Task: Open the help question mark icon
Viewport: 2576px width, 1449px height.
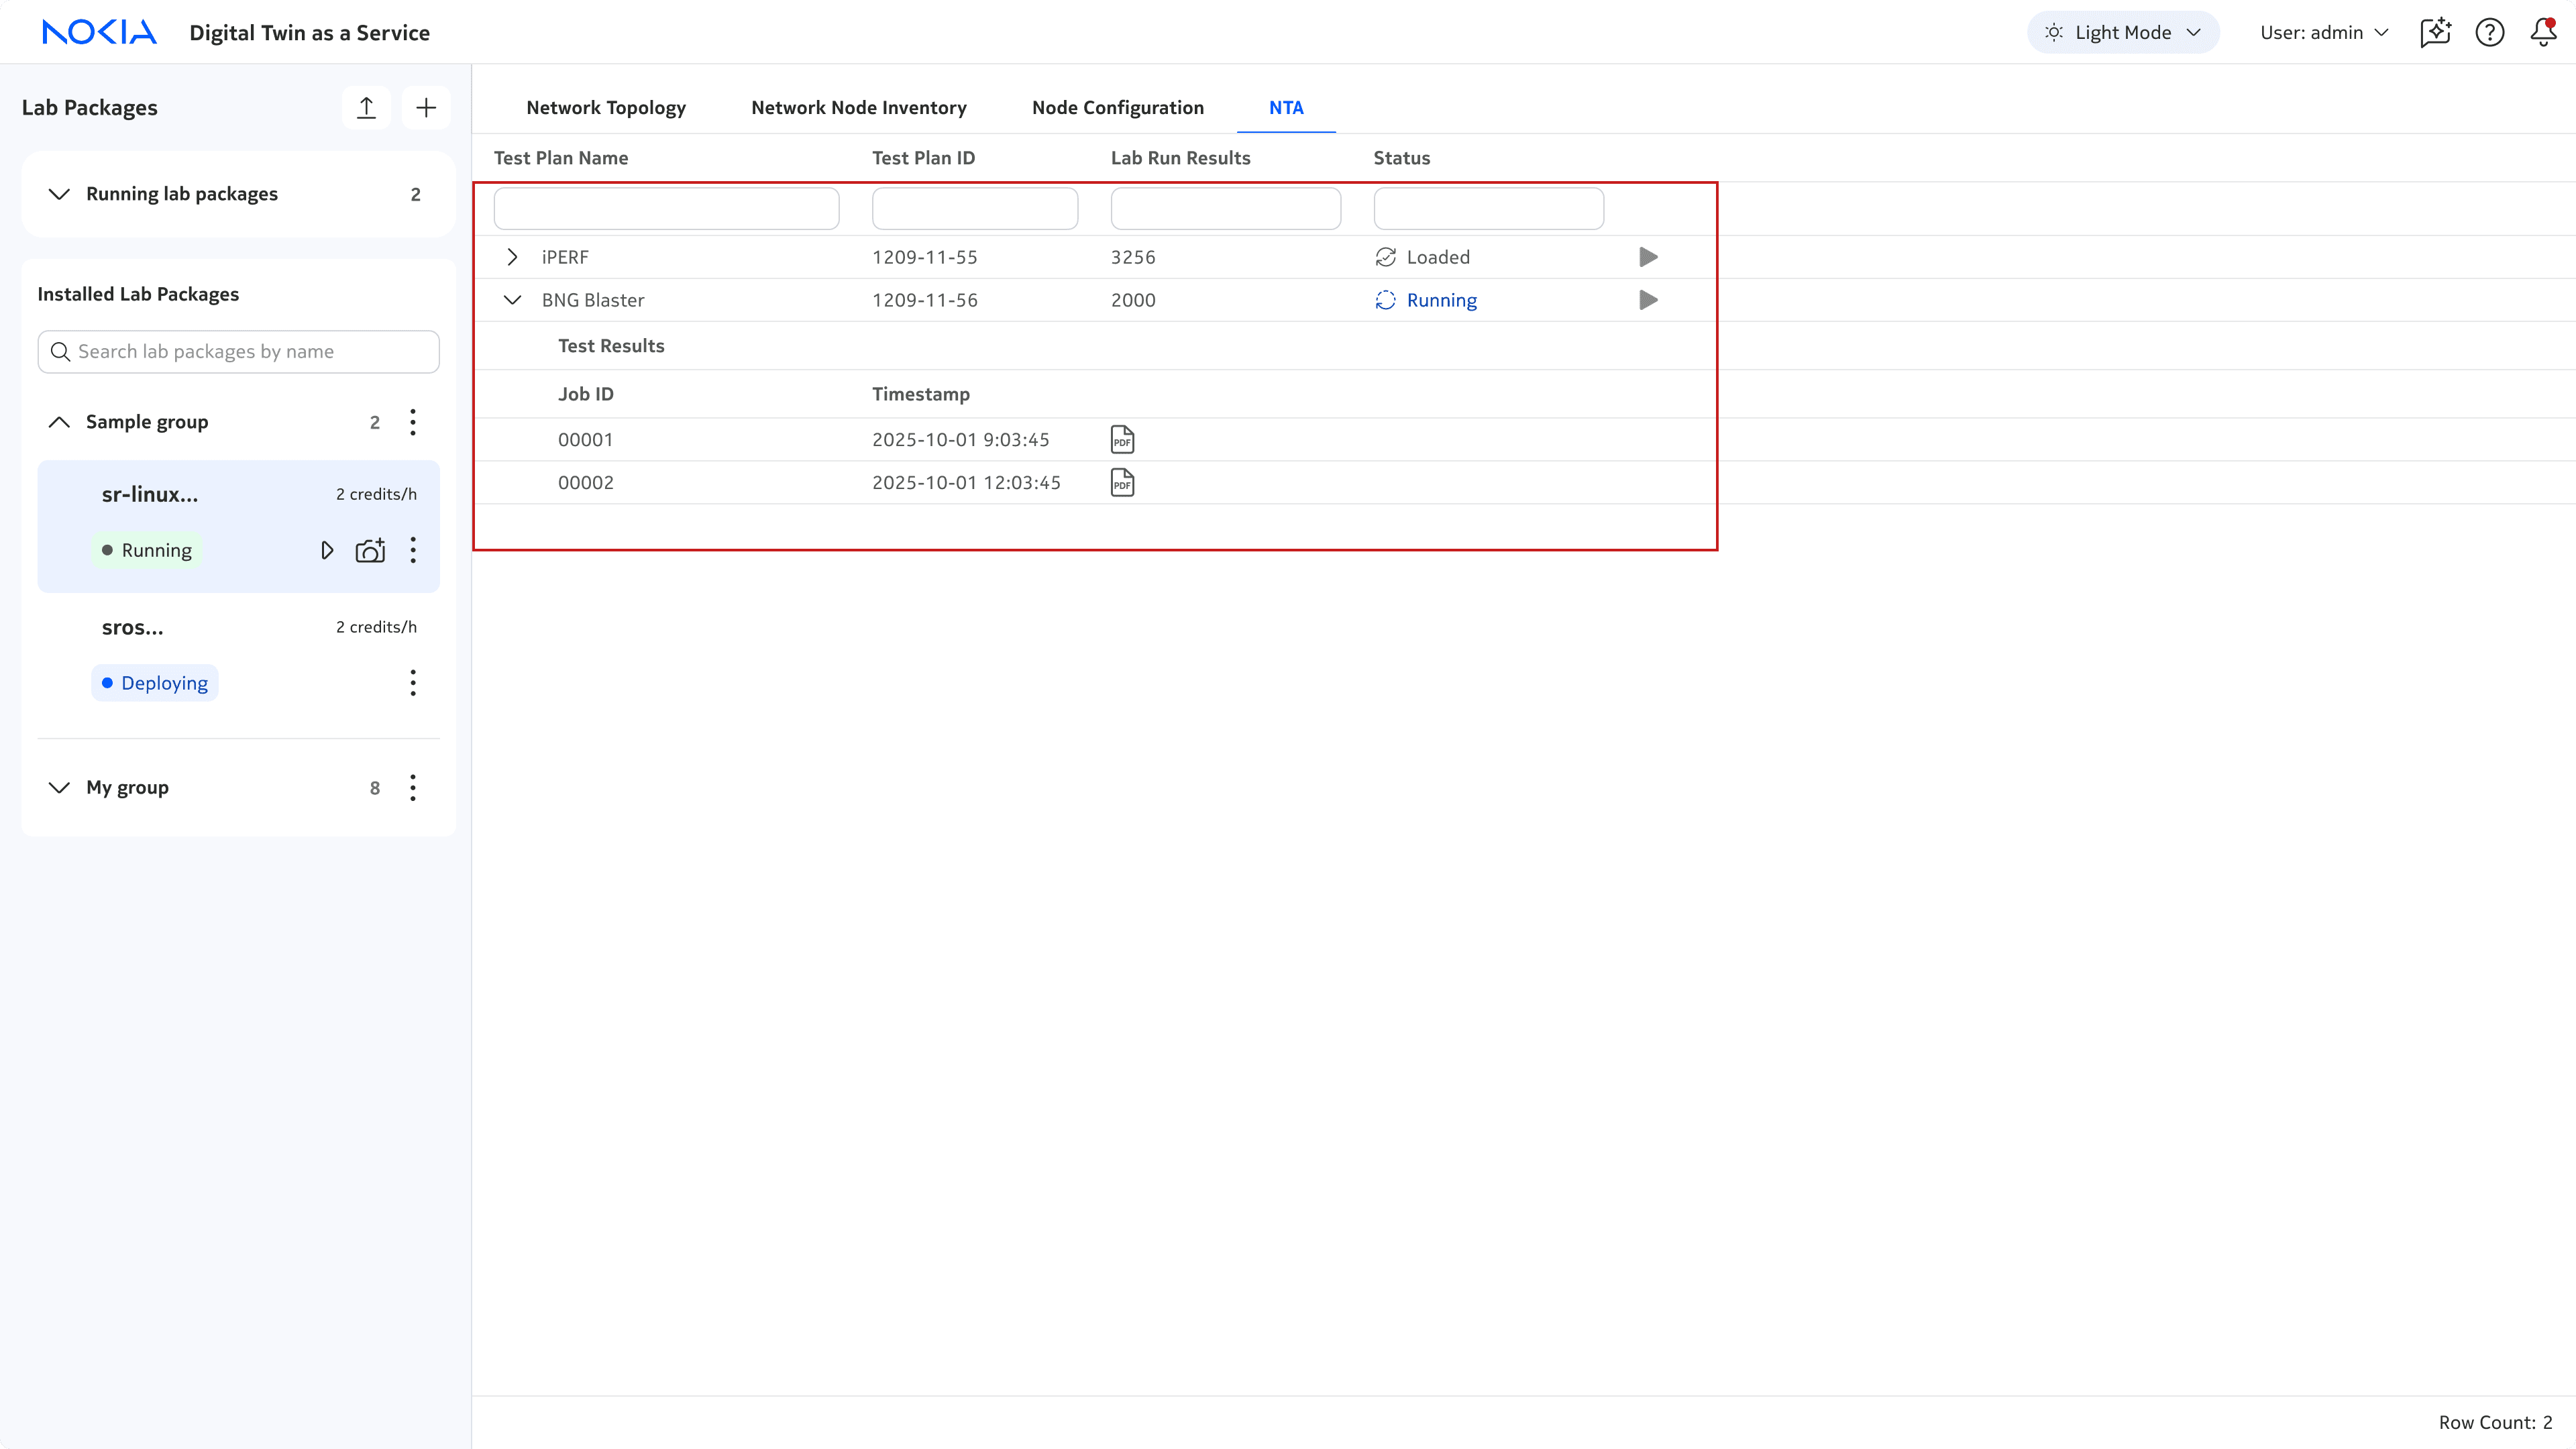Action: 2489,32
